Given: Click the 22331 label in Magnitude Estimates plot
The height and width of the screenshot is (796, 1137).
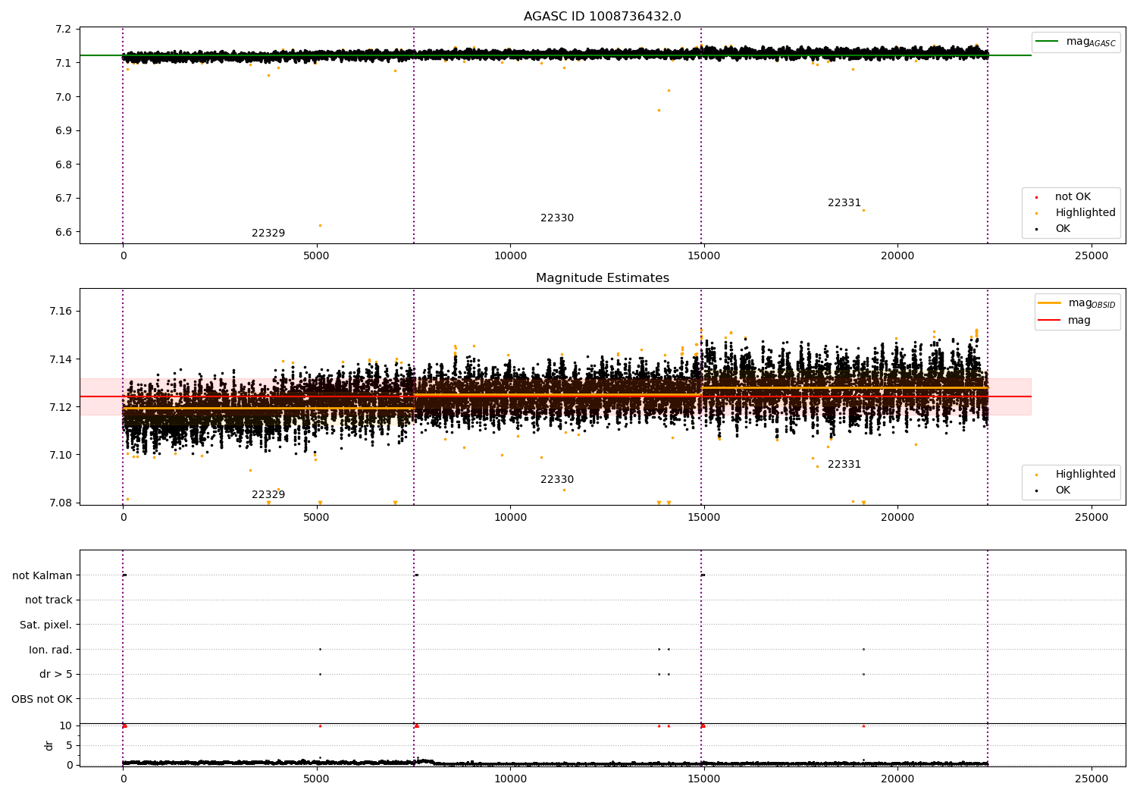Looking at the screenshot, I should 844,465.
